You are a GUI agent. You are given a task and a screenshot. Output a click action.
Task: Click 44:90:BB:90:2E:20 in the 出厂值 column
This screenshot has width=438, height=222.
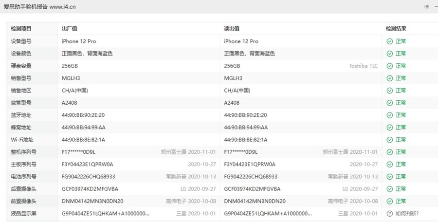click(x=83, y=115)
